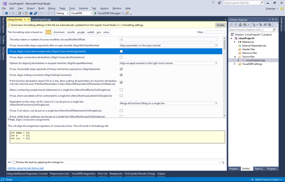Image resolution: width=285 pixels, height=182 pixels.
Task: Expand the VisualGDB settings tree node
Action: click(235, 64)
